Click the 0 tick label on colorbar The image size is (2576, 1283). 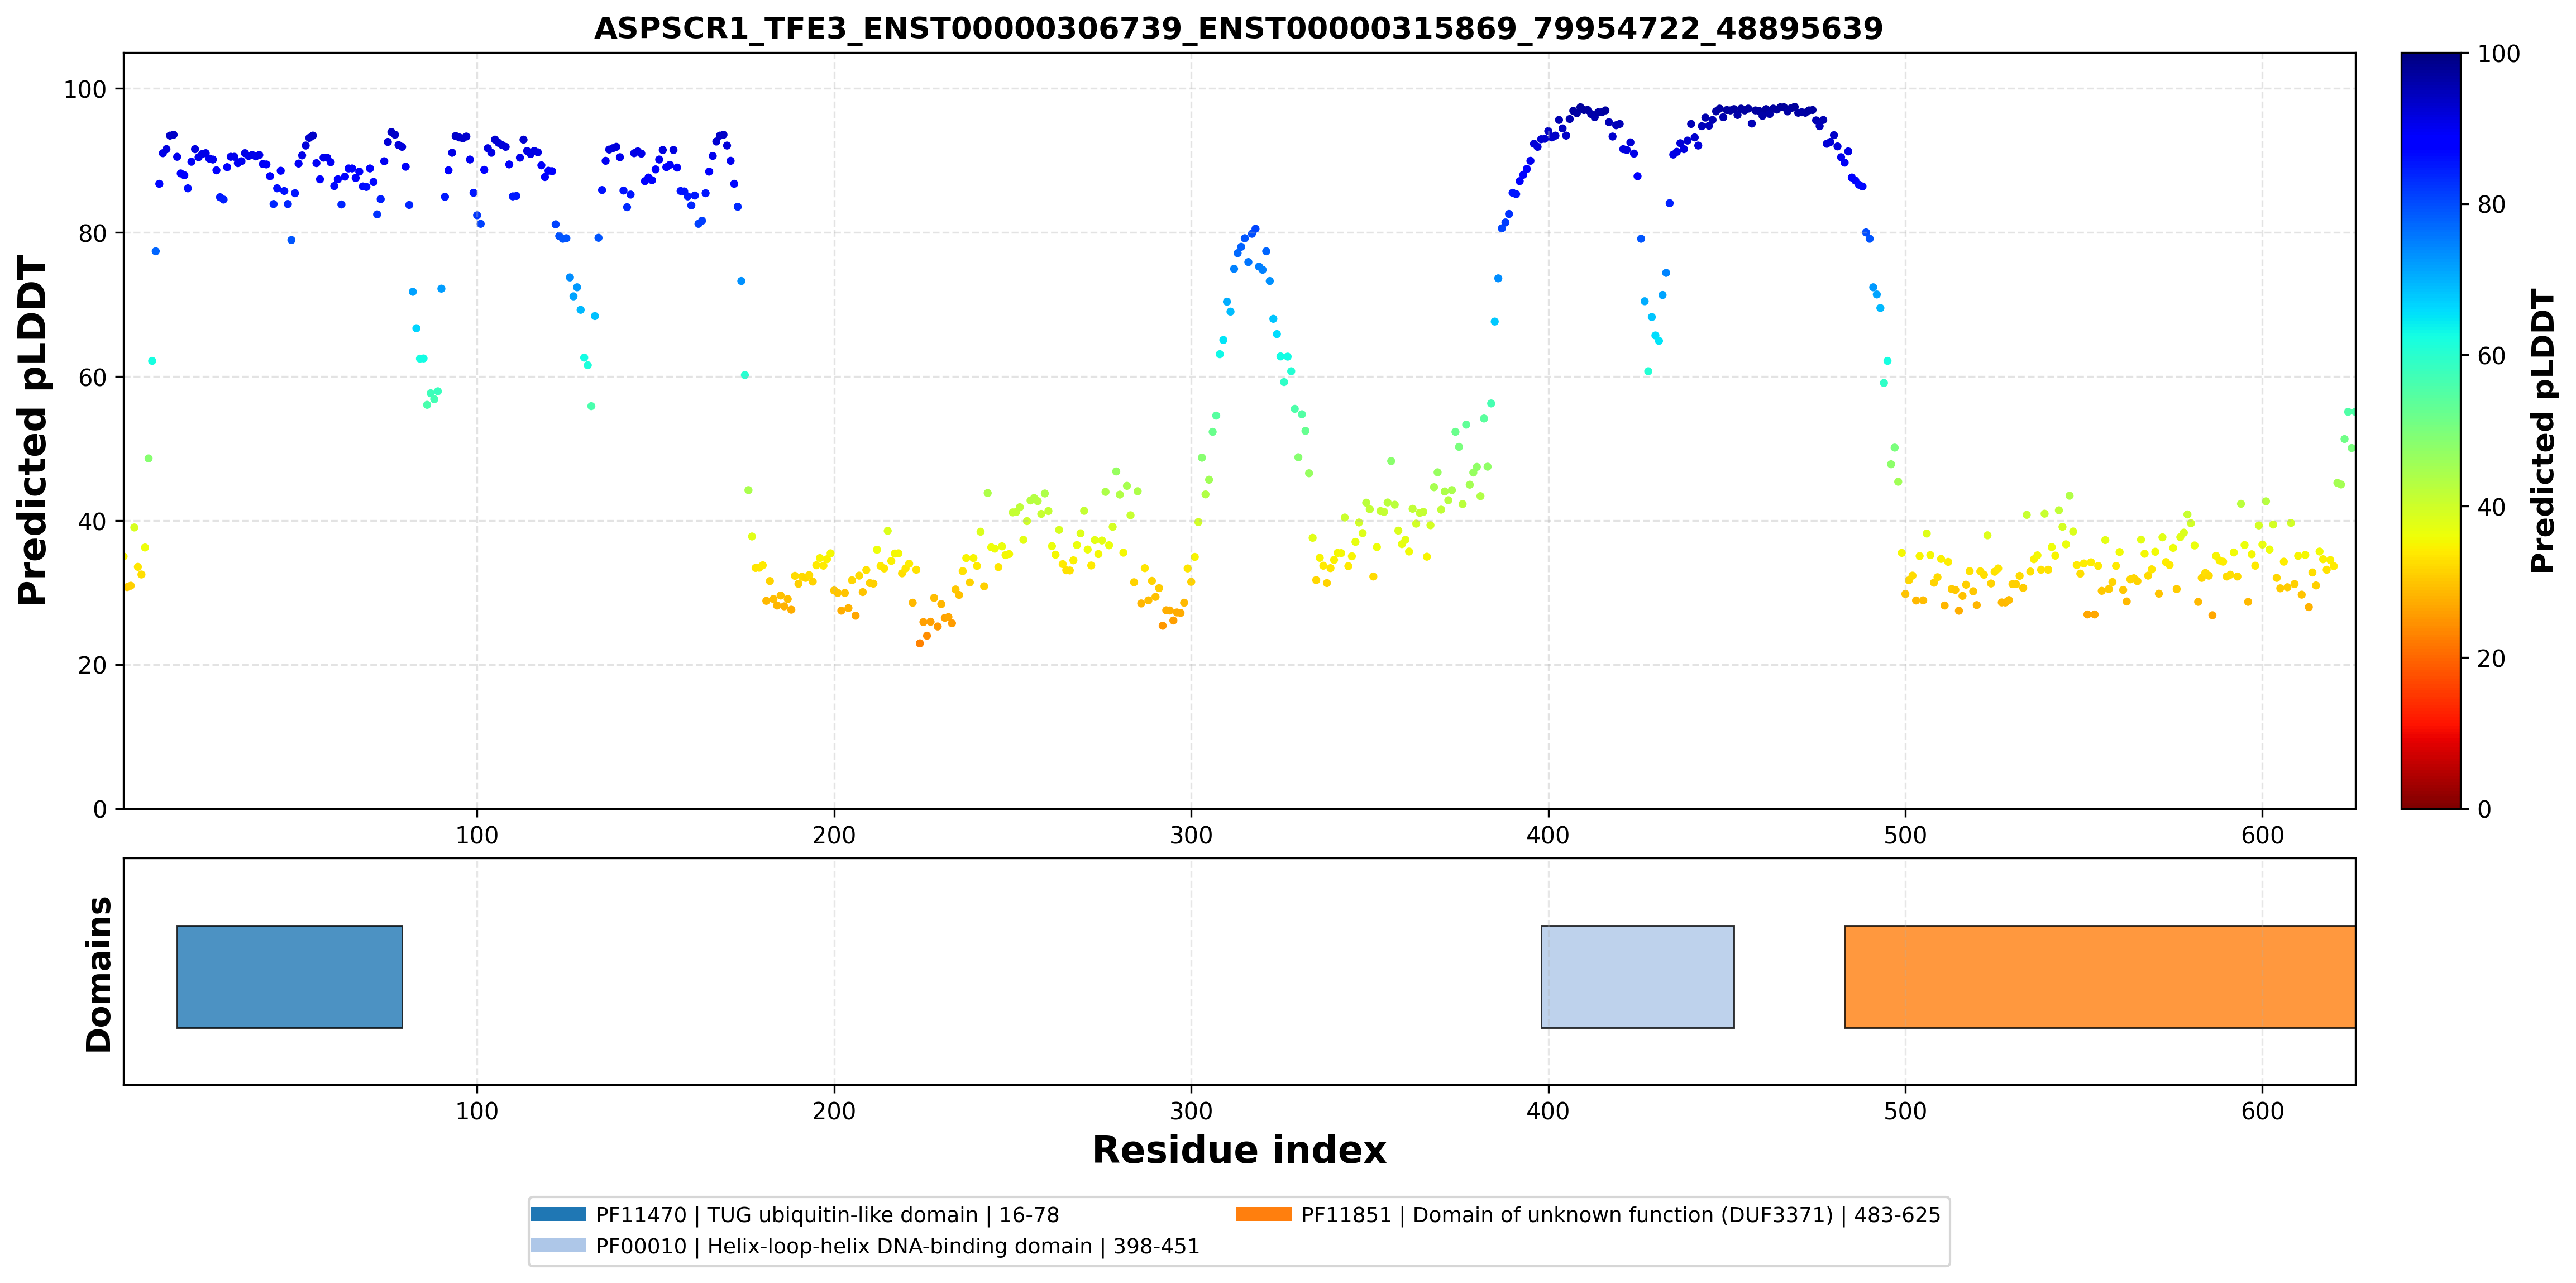(x=2485, y=809)
